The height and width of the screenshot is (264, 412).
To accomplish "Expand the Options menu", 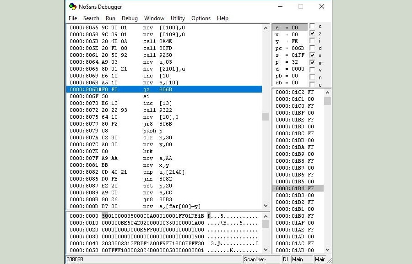I will [201, 18].
